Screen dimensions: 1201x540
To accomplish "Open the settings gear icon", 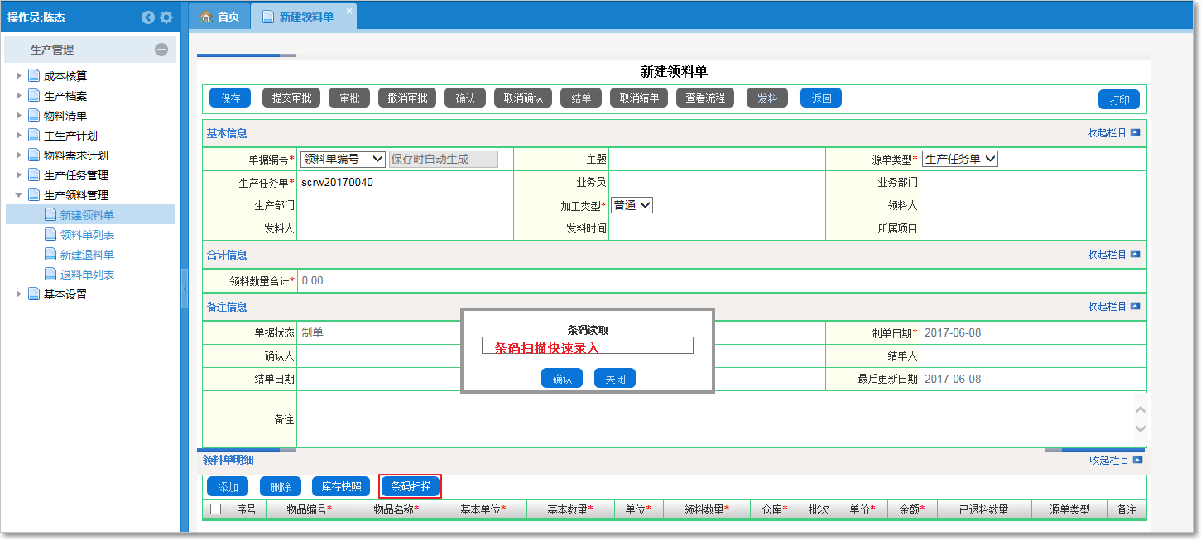I will coord(166,17).
